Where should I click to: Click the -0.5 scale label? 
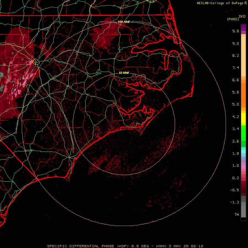tap(234, 190)
